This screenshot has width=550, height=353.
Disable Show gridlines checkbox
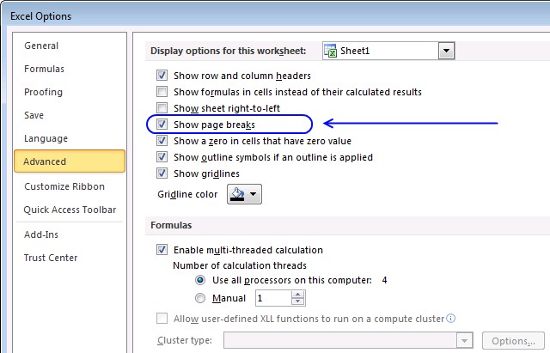162,173
